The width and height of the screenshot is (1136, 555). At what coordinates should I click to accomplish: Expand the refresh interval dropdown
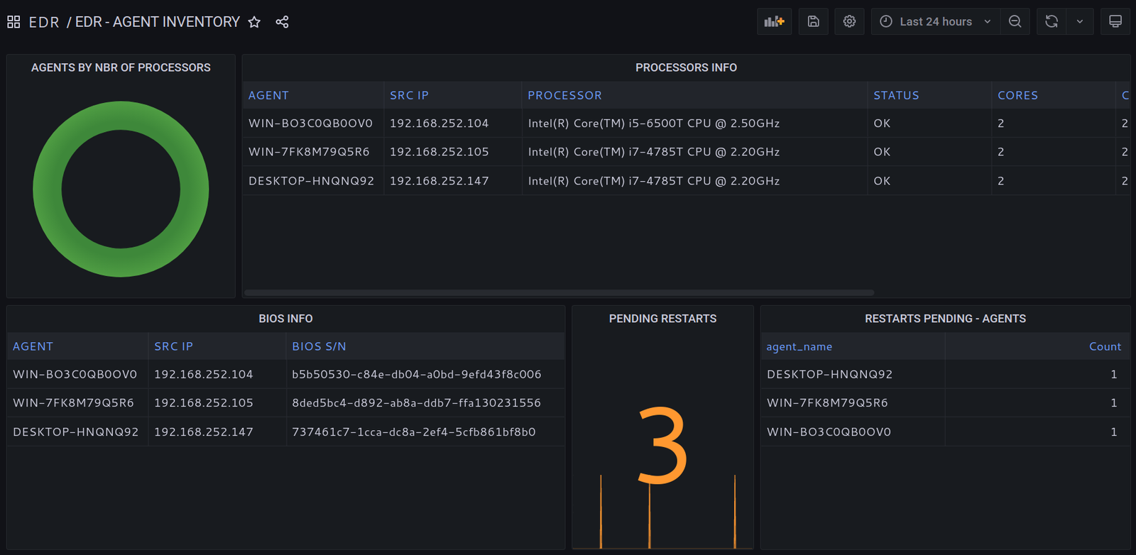pyautogui.click(x=1080, y=22)
